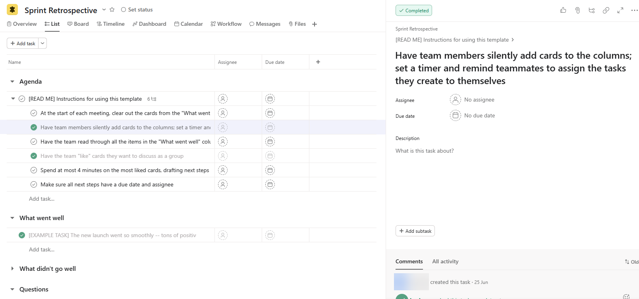The image size is (639, 299).
Task: Assign 'Spend at most 4 minutes' row
Action: (x=223, y=170)
